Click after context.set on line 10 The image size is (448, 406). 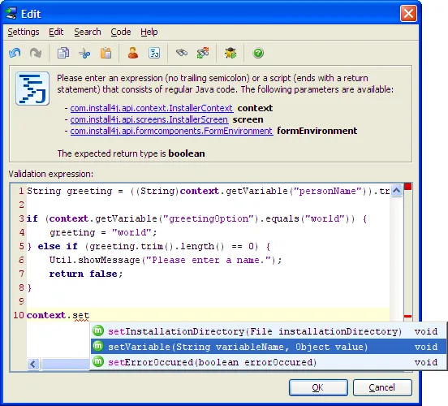pos(90,315)
